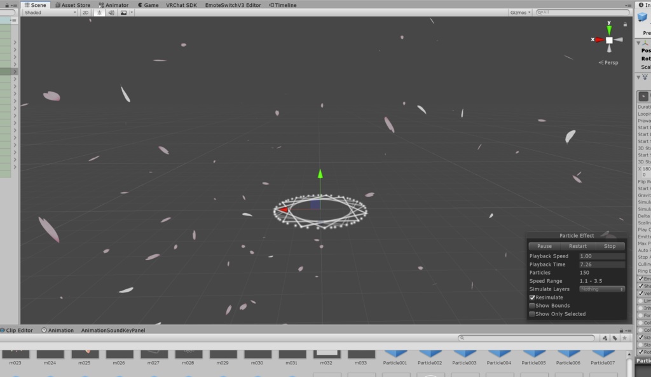Click Particle System component icon
The image size is (651, 377).
(645, 77)
